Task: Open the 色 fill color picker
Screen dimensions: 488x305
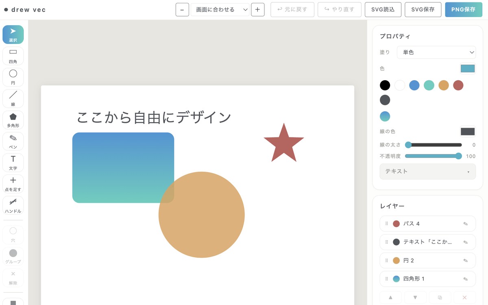Action: (x=468, y=69)
